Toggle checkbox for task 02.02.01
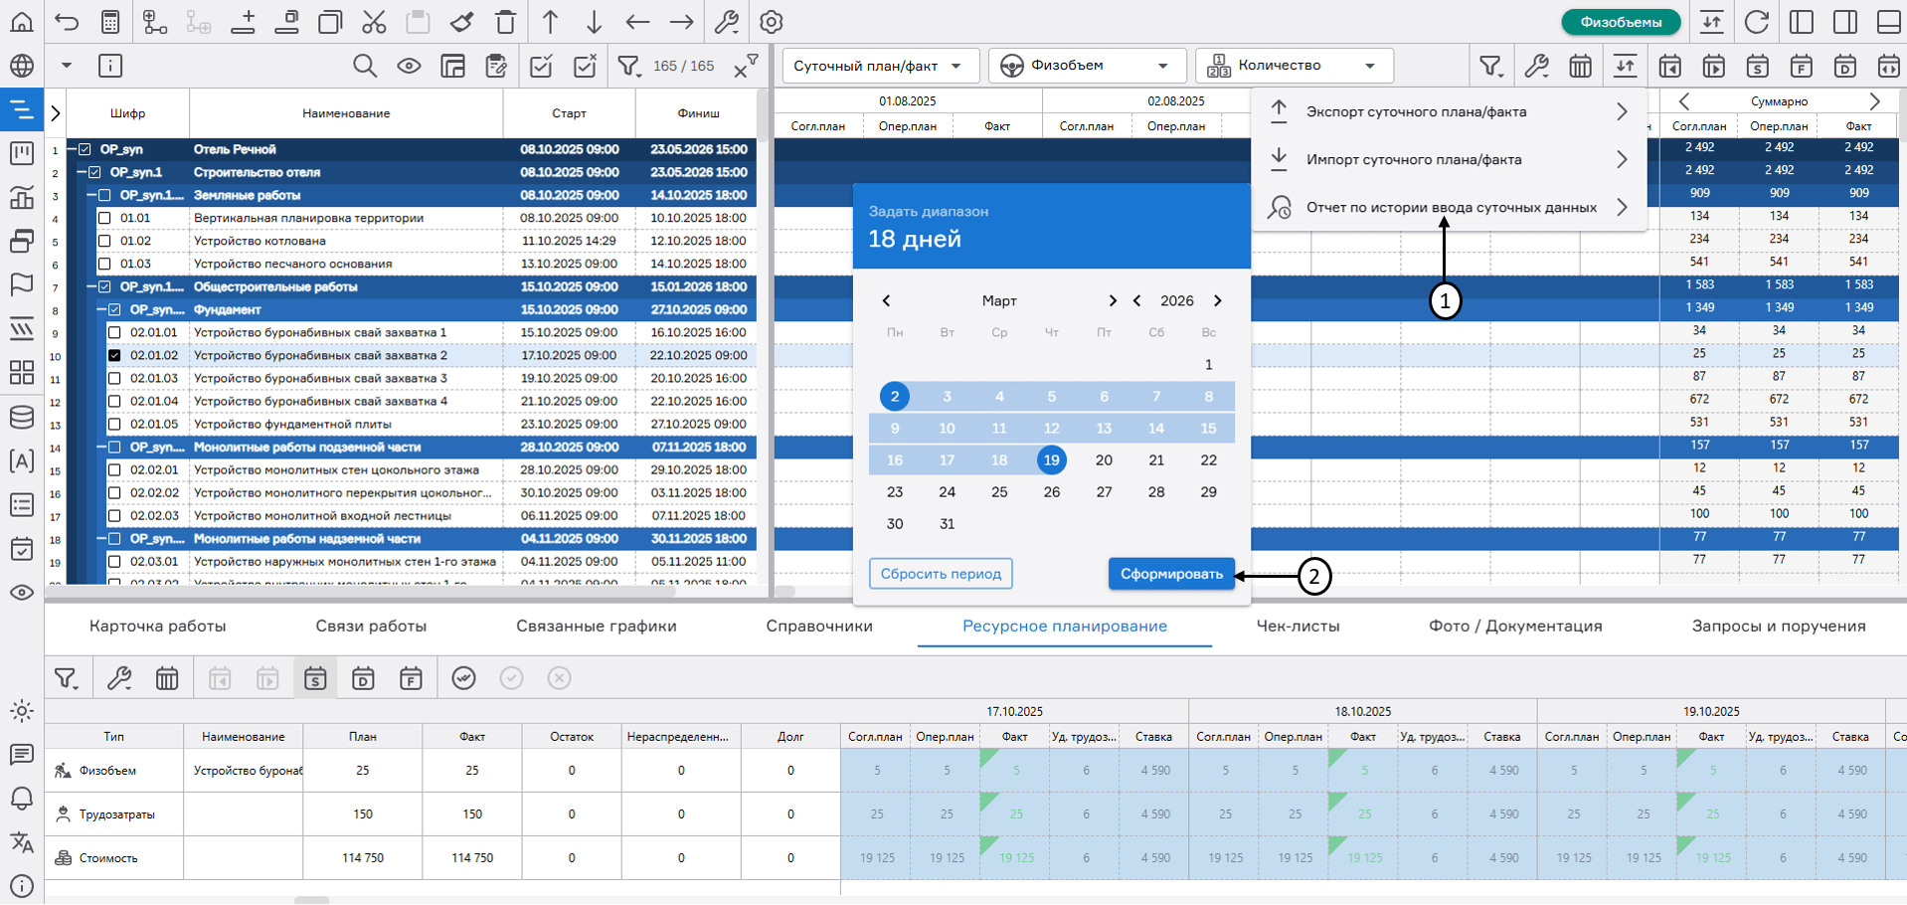 coord(114,469)
